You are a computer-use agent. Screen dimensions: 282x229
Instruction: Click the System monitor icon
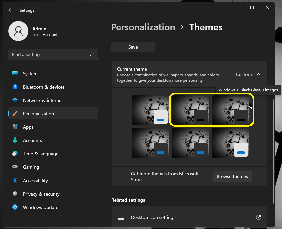pos(15,74)
